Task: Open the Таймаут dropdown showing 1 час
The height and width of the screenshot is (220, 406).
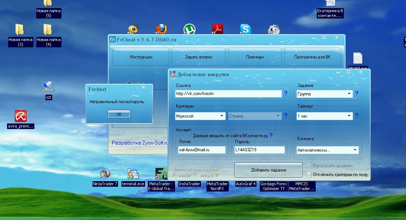Action: pos(325,116)
